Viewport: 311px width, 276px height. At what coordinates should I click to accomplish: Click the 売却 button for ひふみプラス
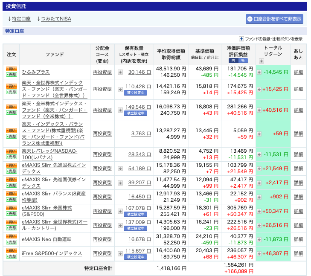point(12,75)
